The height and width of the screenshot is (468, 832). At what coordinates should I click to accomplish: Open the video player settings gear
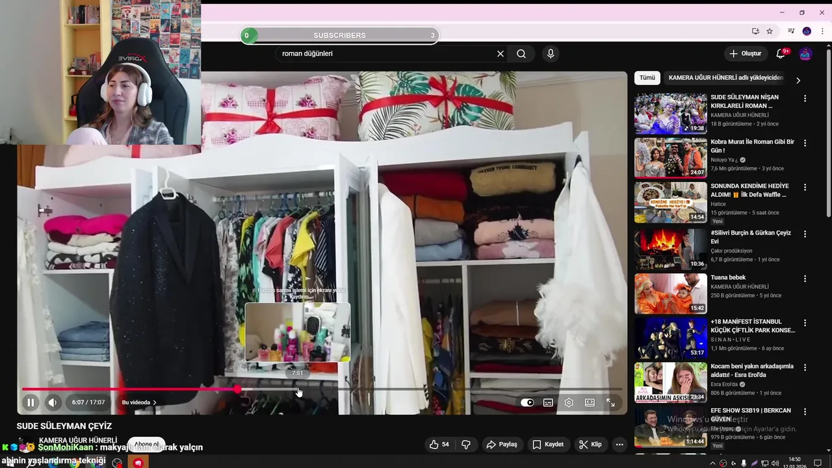tap(569, 402)
